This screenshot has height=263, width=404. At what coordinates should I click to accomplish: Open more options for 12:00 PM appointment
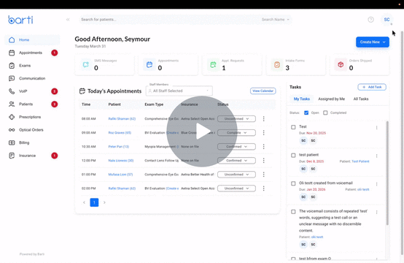263,161
